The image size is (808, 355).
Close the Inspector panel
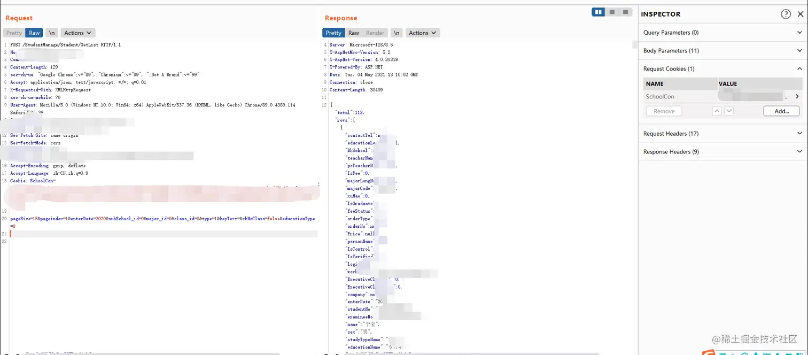pos(800,14)
